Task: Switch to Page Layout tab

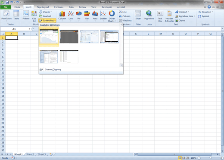Action: (x=43, y=7)
